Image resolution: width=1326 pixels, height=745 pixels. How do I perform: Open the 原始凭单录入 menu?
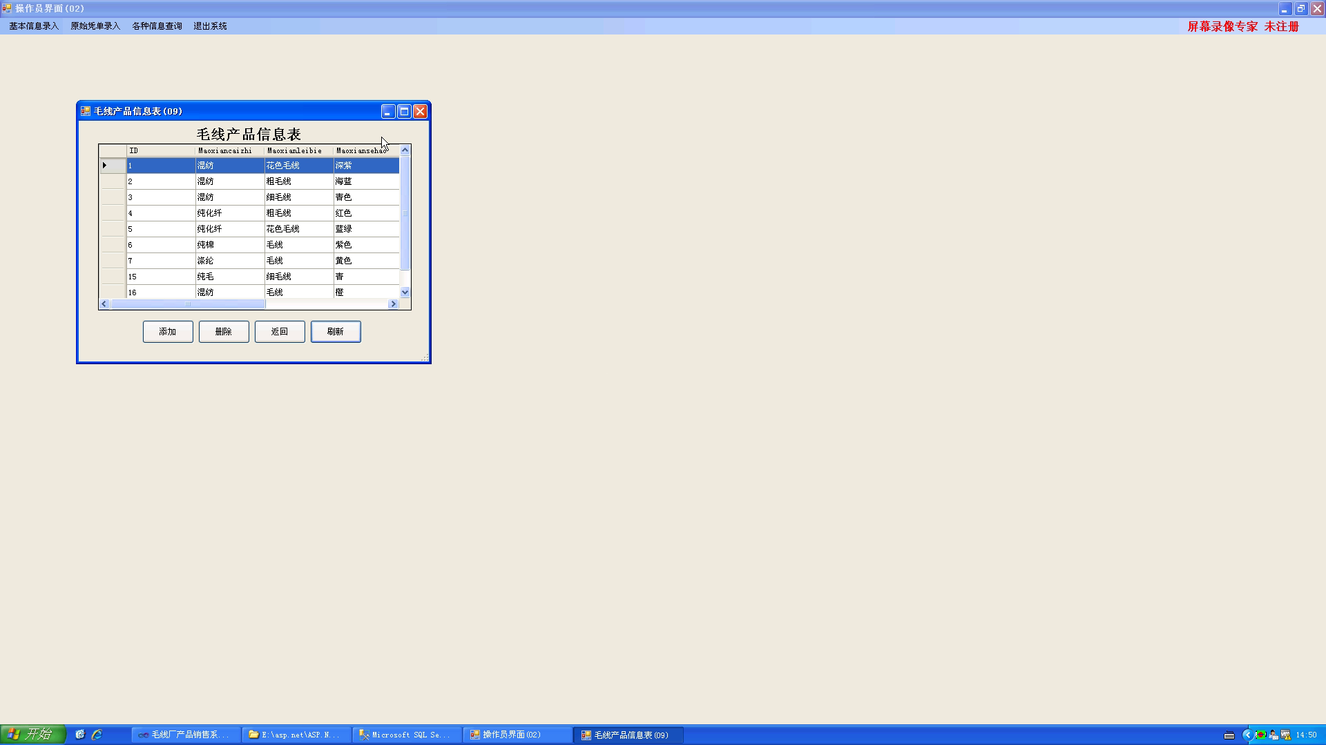(x=95, y=26)
